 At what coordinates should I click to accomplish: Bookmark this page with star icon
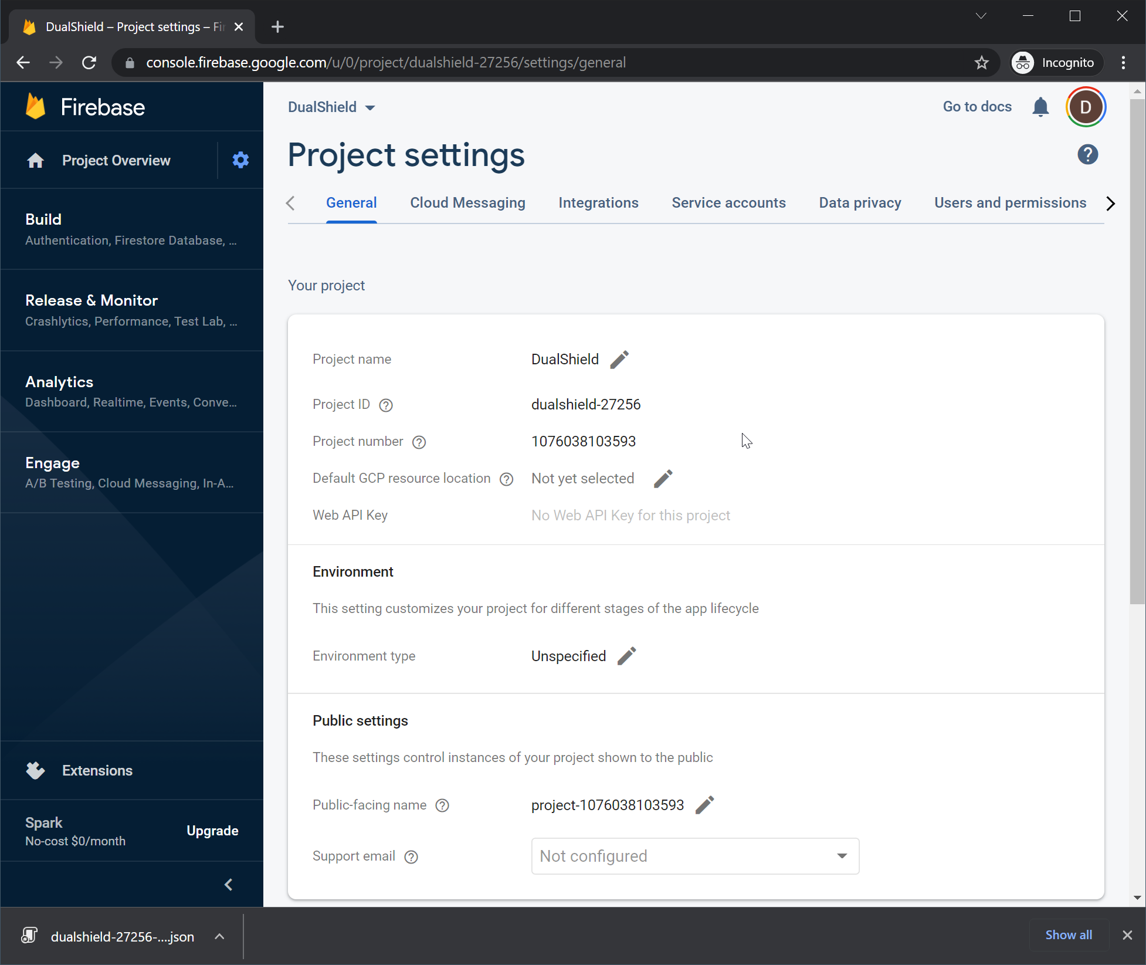(x=981, y=63)
